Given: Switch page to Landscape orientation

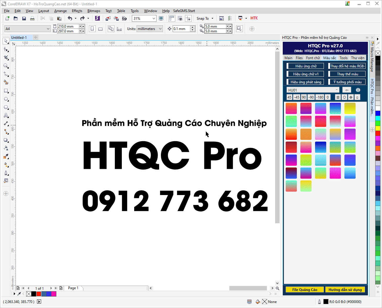Looking at the screenshot, I should [100, 29].
